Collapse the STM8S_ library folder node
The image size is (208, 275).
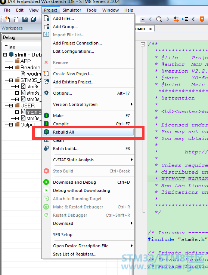(11, 80)
